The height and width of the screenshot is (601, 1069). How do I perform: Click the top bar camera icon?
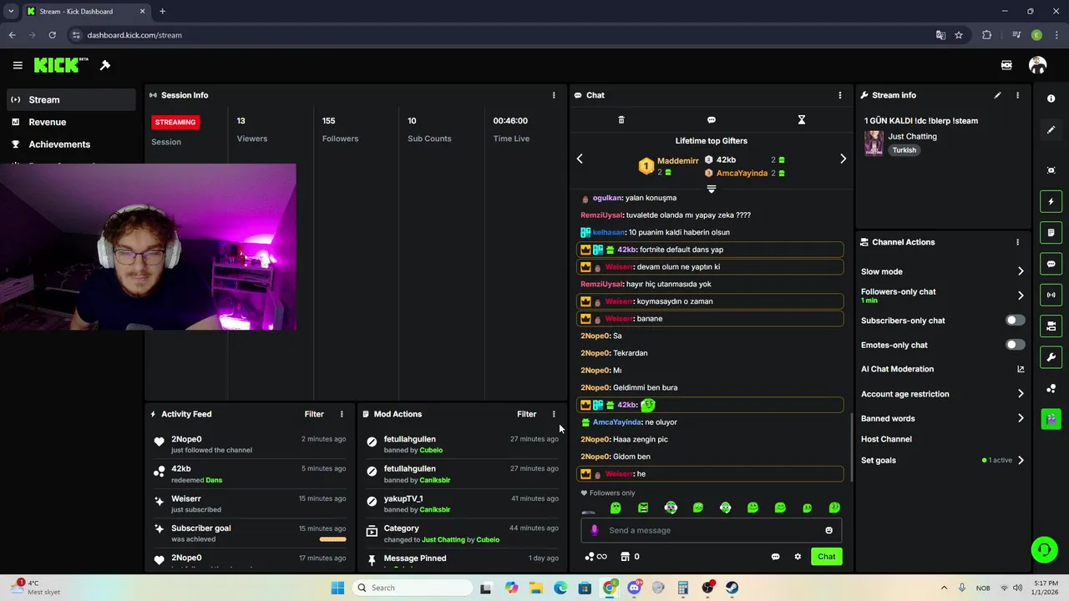click(x=1006, y=65)
